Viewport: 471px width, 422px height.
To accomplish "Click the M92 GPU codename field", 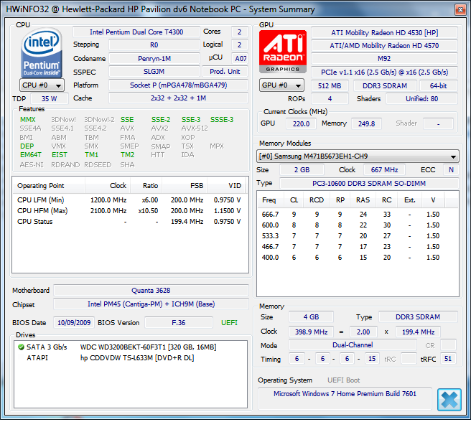I will [x=385, y=59].
